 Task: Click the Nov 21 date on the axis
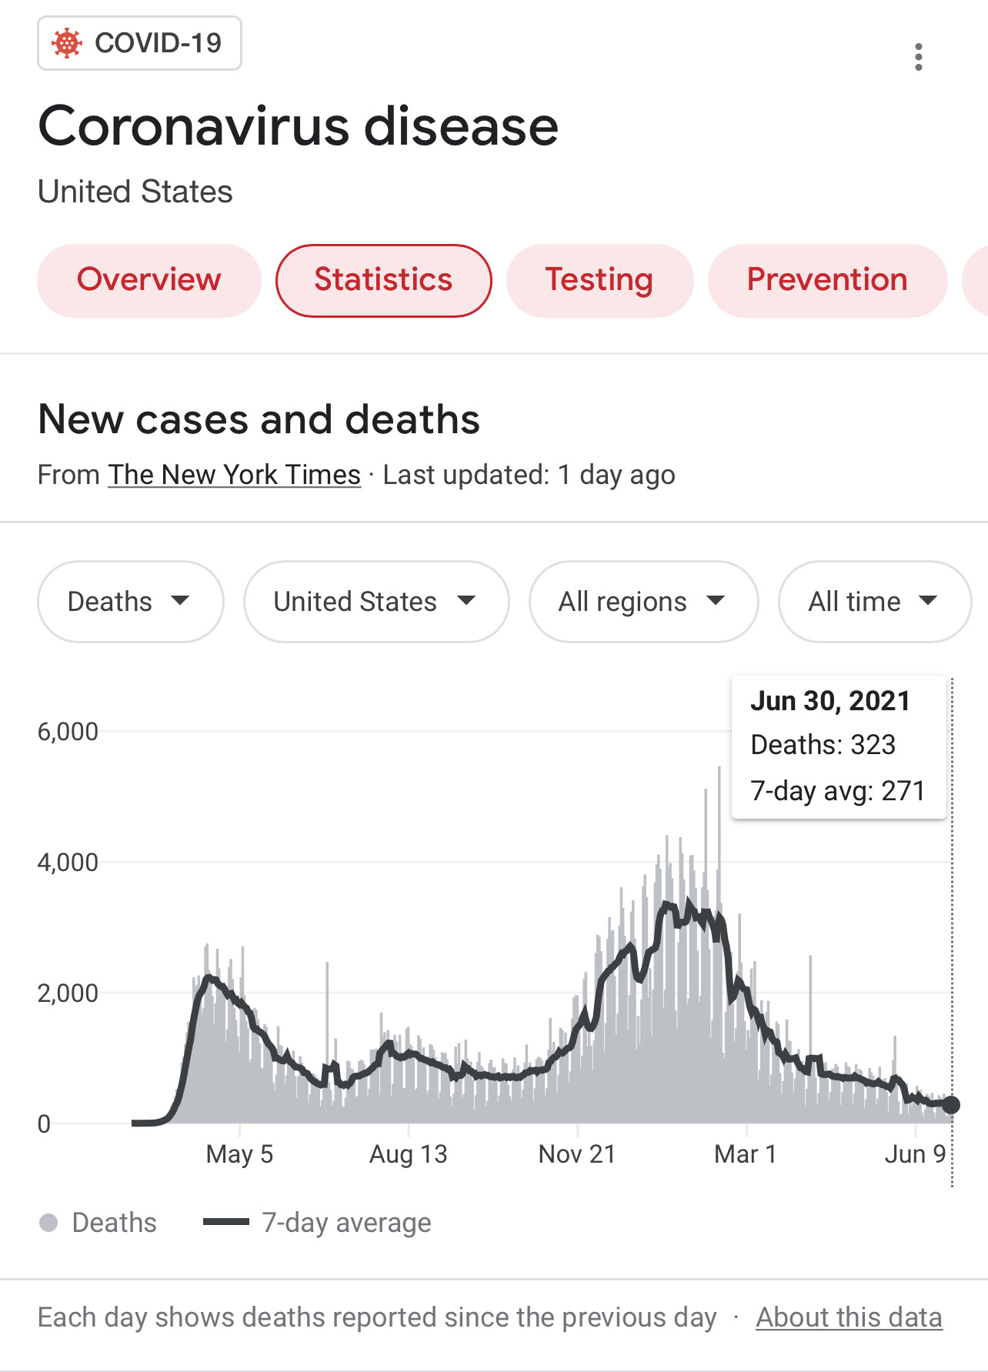coord(577,1154)
